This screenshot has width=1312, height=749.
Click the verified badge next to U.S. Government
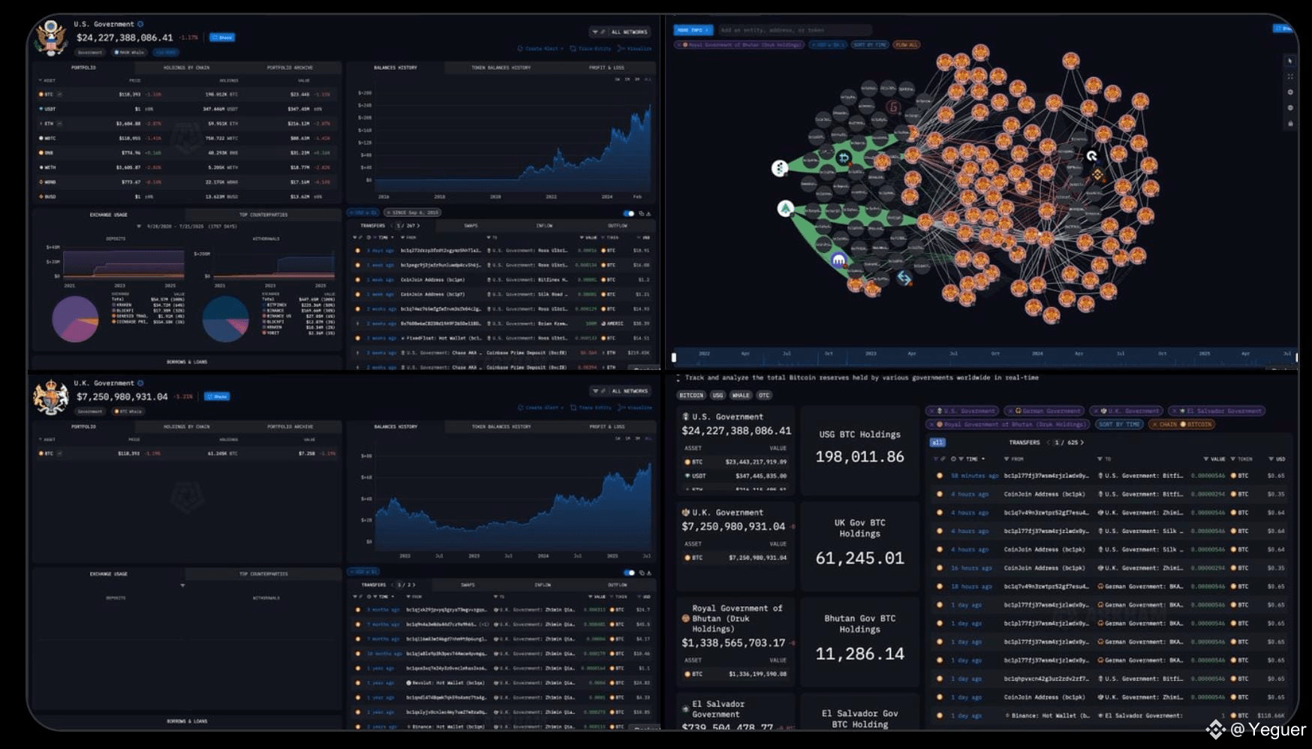tap(140, 24)
